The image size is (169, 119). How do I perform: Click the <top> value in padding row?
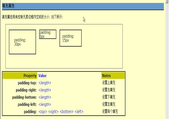43,111
